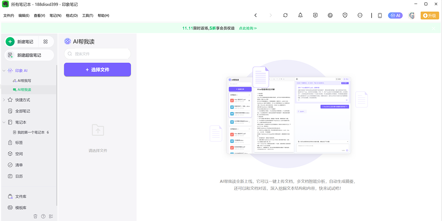Open the notifications bell
The height and width of the screenshot is (221, 442).
(x=300, y=15)
